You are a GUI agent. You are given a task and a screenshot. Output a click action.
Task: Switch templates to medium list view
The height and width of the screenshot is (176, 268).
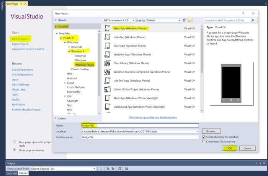coord(190,20)
